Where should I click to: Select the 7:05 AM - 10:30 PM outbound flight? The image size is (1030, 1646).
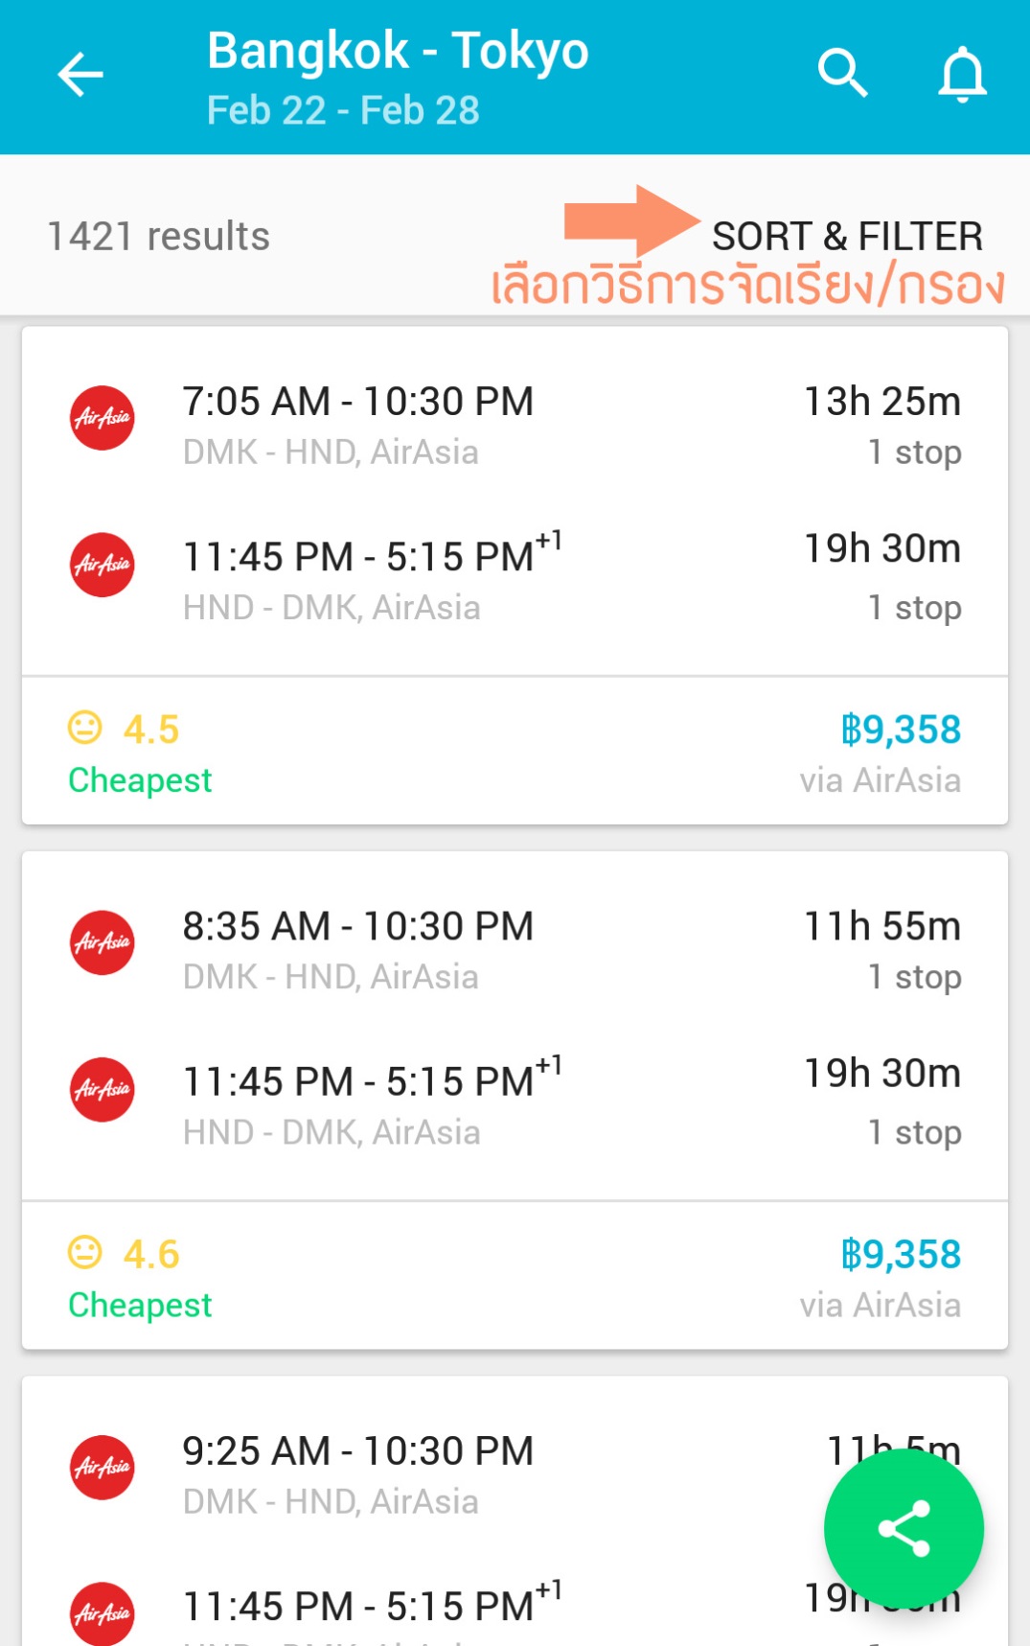358,402
